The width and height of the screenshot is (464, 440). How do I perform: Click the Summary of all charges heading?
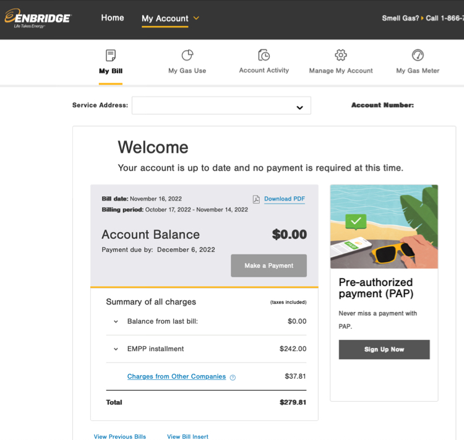click(151, 302)
